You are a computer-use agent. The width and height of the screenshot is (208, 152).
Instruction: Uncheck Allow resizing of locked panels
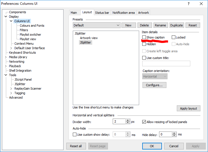pyautogui.click(x=144, y=122)
